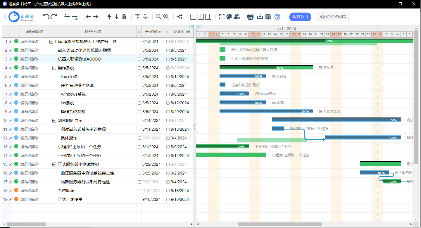Open the resources people icon

237,17
